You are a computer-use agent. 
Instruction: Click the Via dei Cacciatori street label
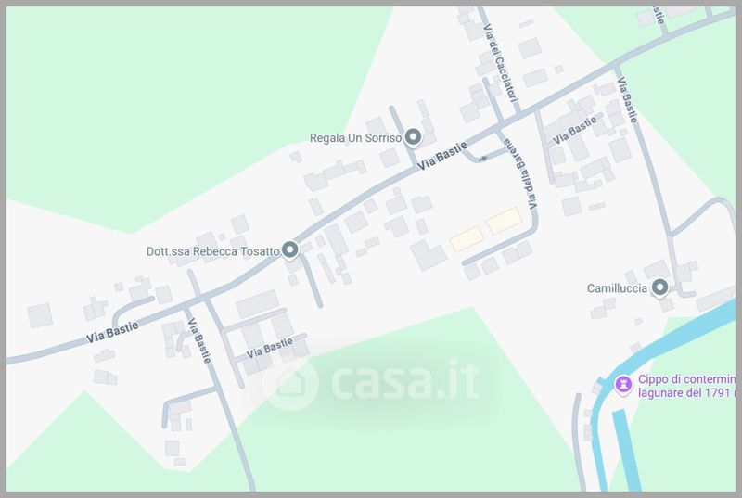[x=500, y=63]
